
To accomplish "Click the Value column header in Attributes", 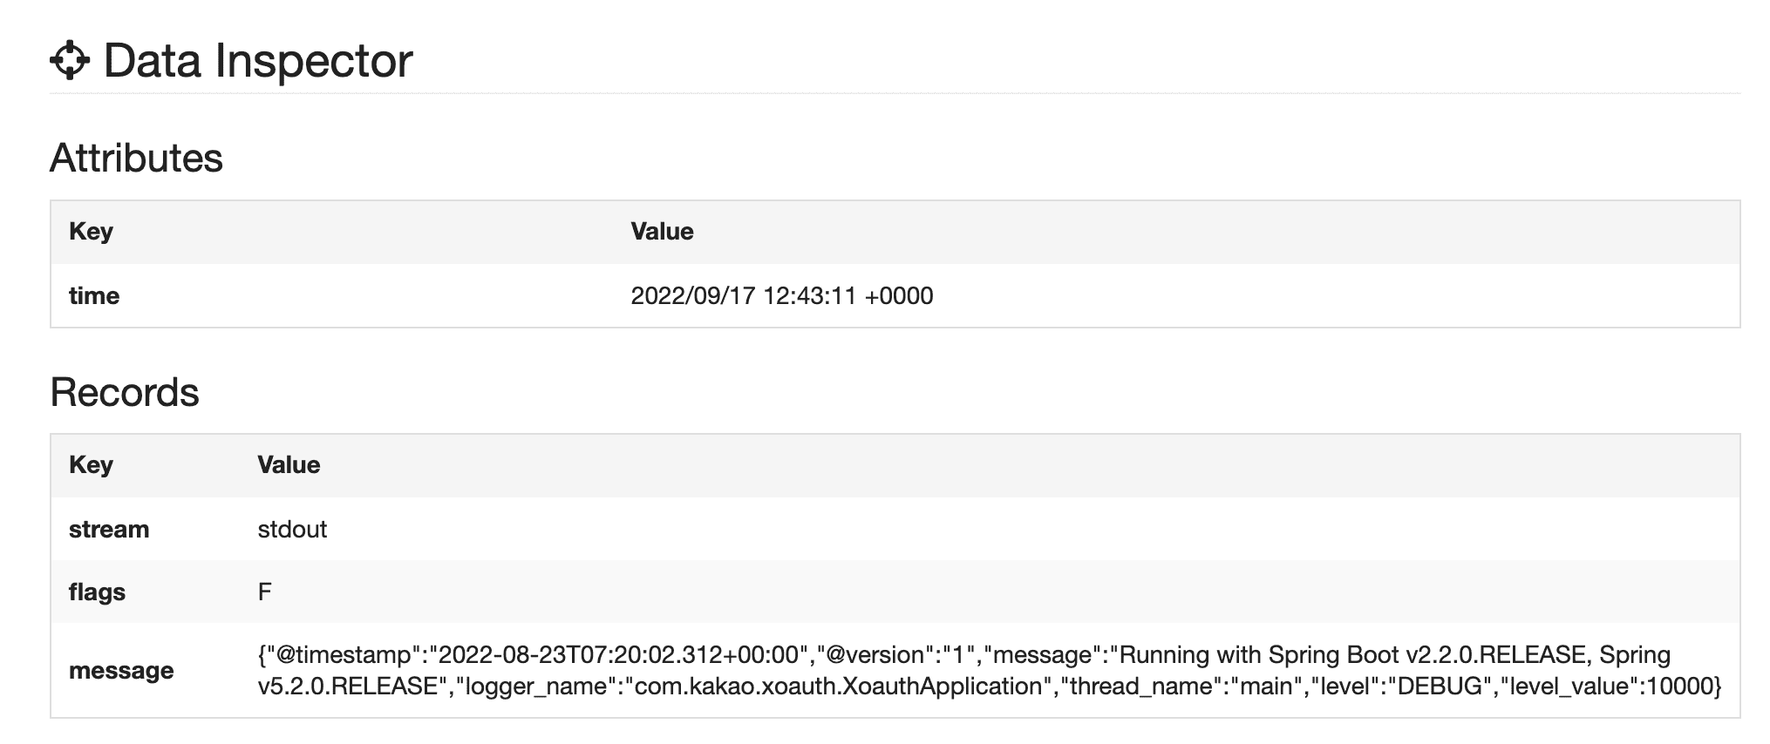I will 662,232.
